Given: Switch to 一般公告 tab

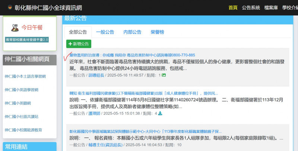Looking at the screenshot, I should coord(105,32).
